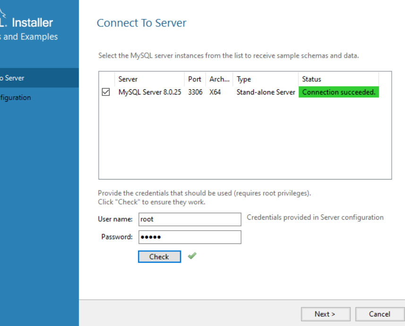
Task: Click the Next > button
Action: tap(326, 314)
